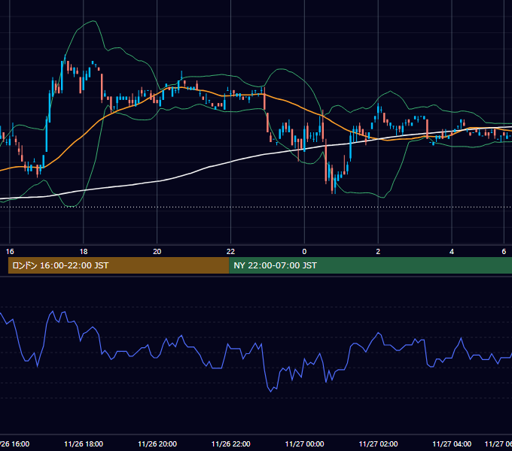
Task: Click the hour label 2 on upper axis
Action: click(378, 252)
